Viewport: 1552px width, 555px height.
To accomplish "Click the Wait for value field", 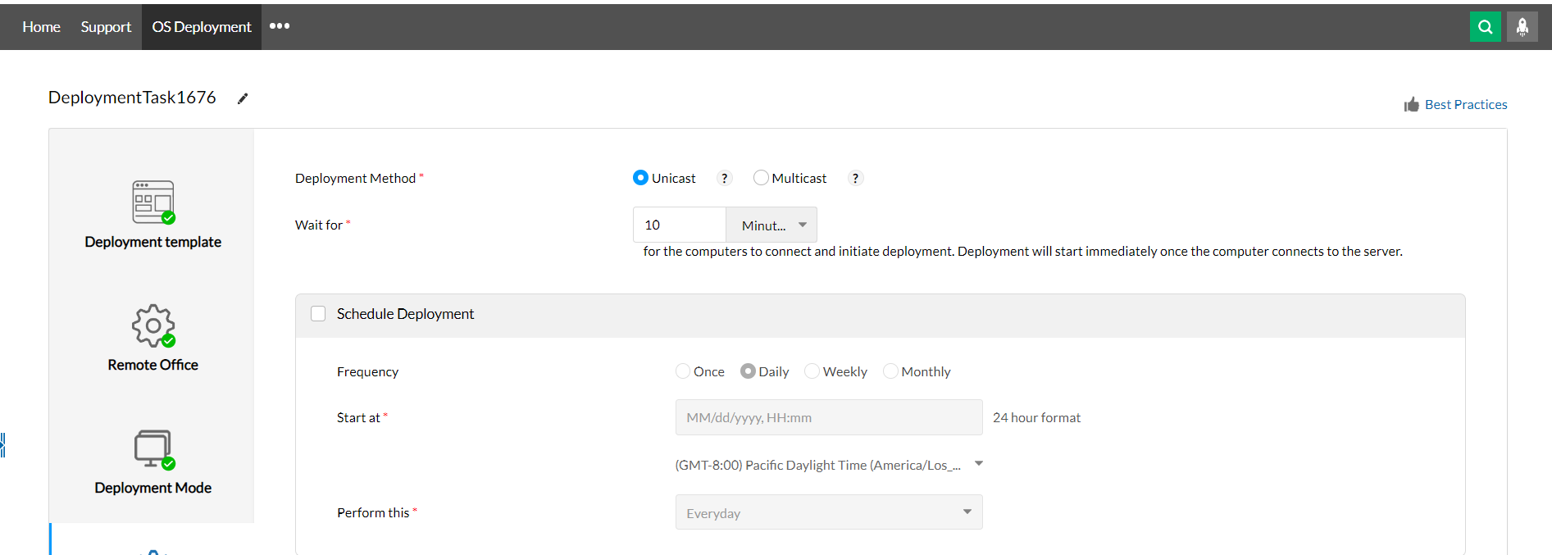I will click(x=679, y=225).
